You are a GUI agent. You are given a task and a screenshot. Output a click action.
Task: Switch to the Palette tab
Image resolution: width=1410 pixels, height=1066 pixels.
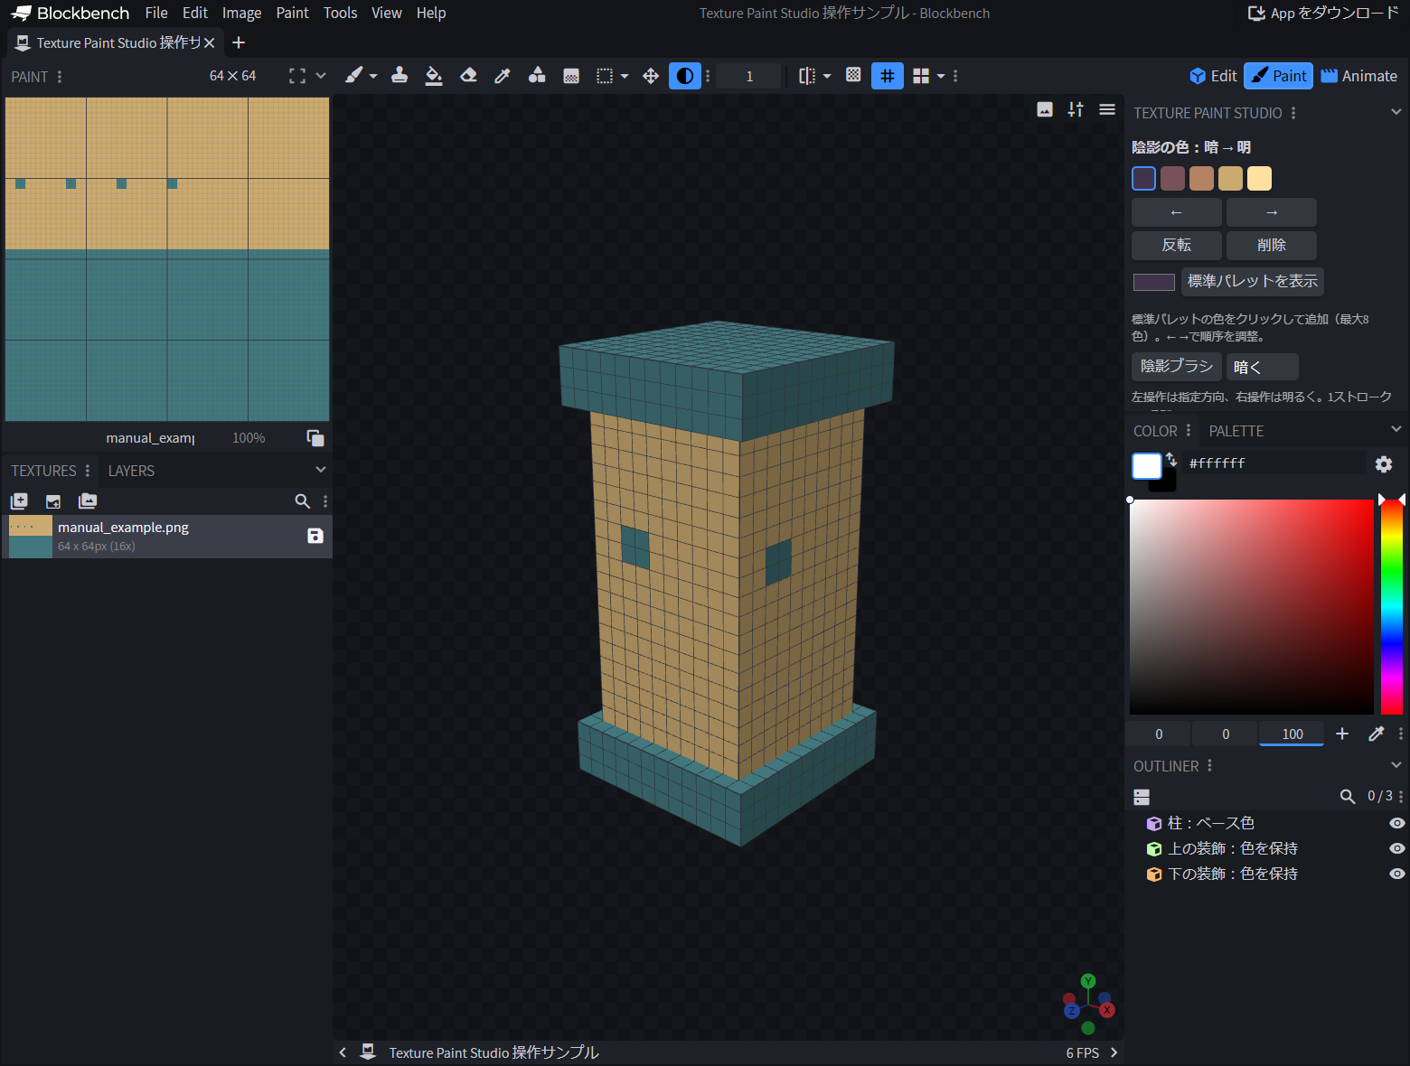[x=1236, y=431]
